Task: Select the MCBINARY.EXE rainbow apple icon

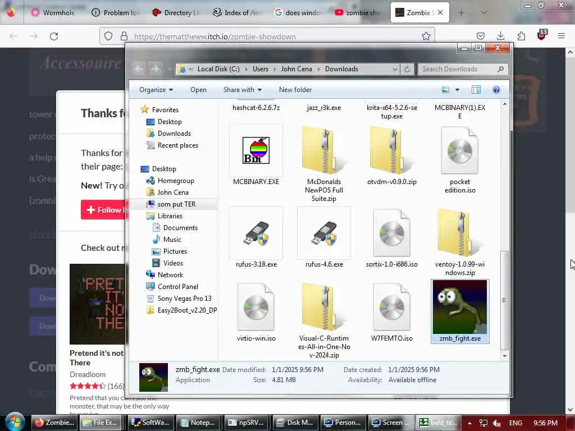Action: coord(256,150)
